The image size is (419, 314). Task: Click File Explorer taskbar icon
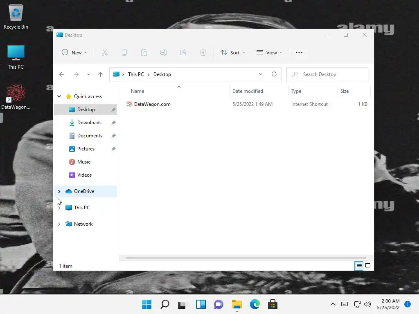click(x=237, y=304)
